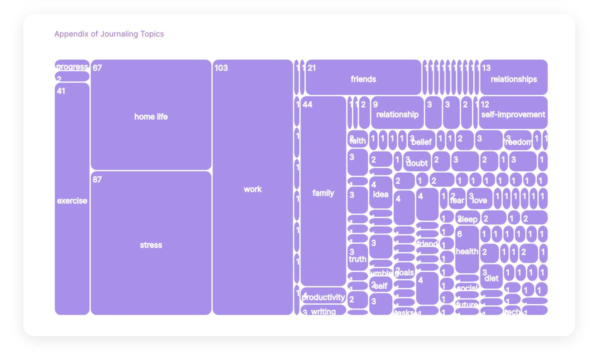Screen dimensions: 600x356
Task: Click the 'faith' tile
Action: 357,139
